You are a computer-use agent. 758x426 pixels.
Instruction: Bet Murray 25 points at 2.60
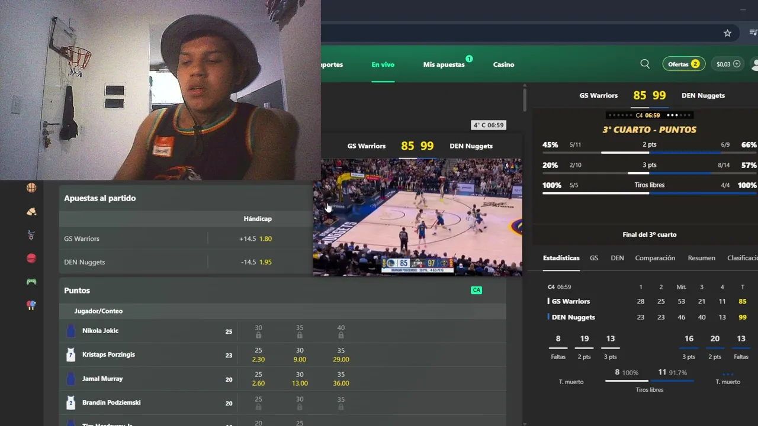click(258, 379)
